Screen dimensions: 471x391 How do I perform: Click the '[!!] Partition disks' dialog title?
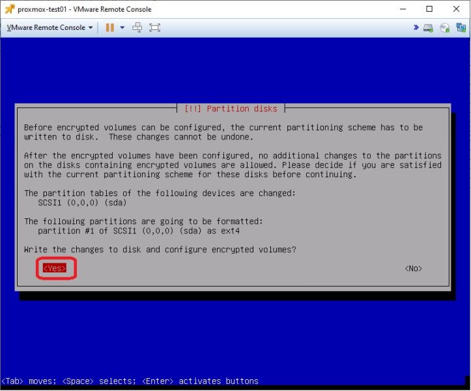231,108
